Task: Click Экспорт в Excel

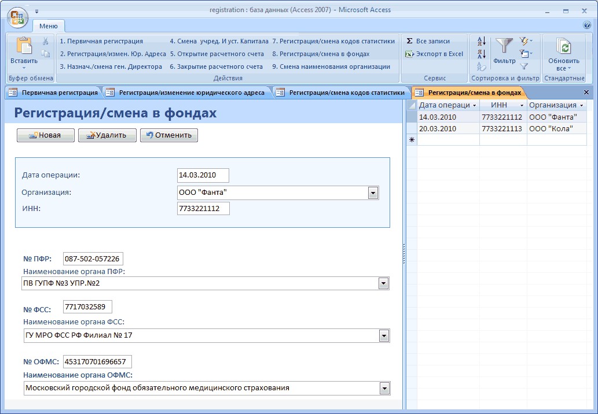Action: (434, 54)
